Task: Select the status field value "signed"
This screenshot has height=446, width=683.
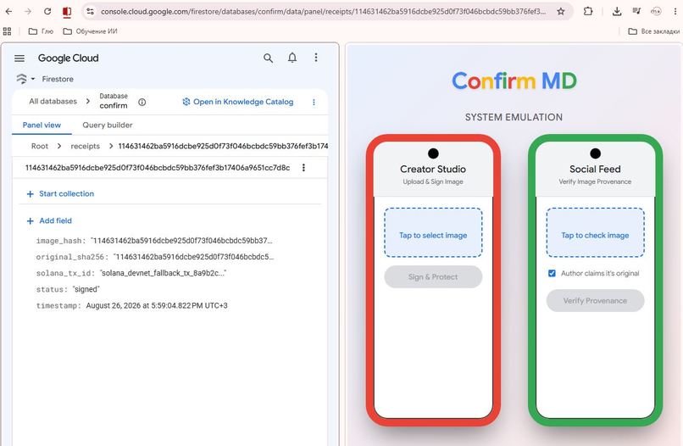Action: [x=86, y=289]
